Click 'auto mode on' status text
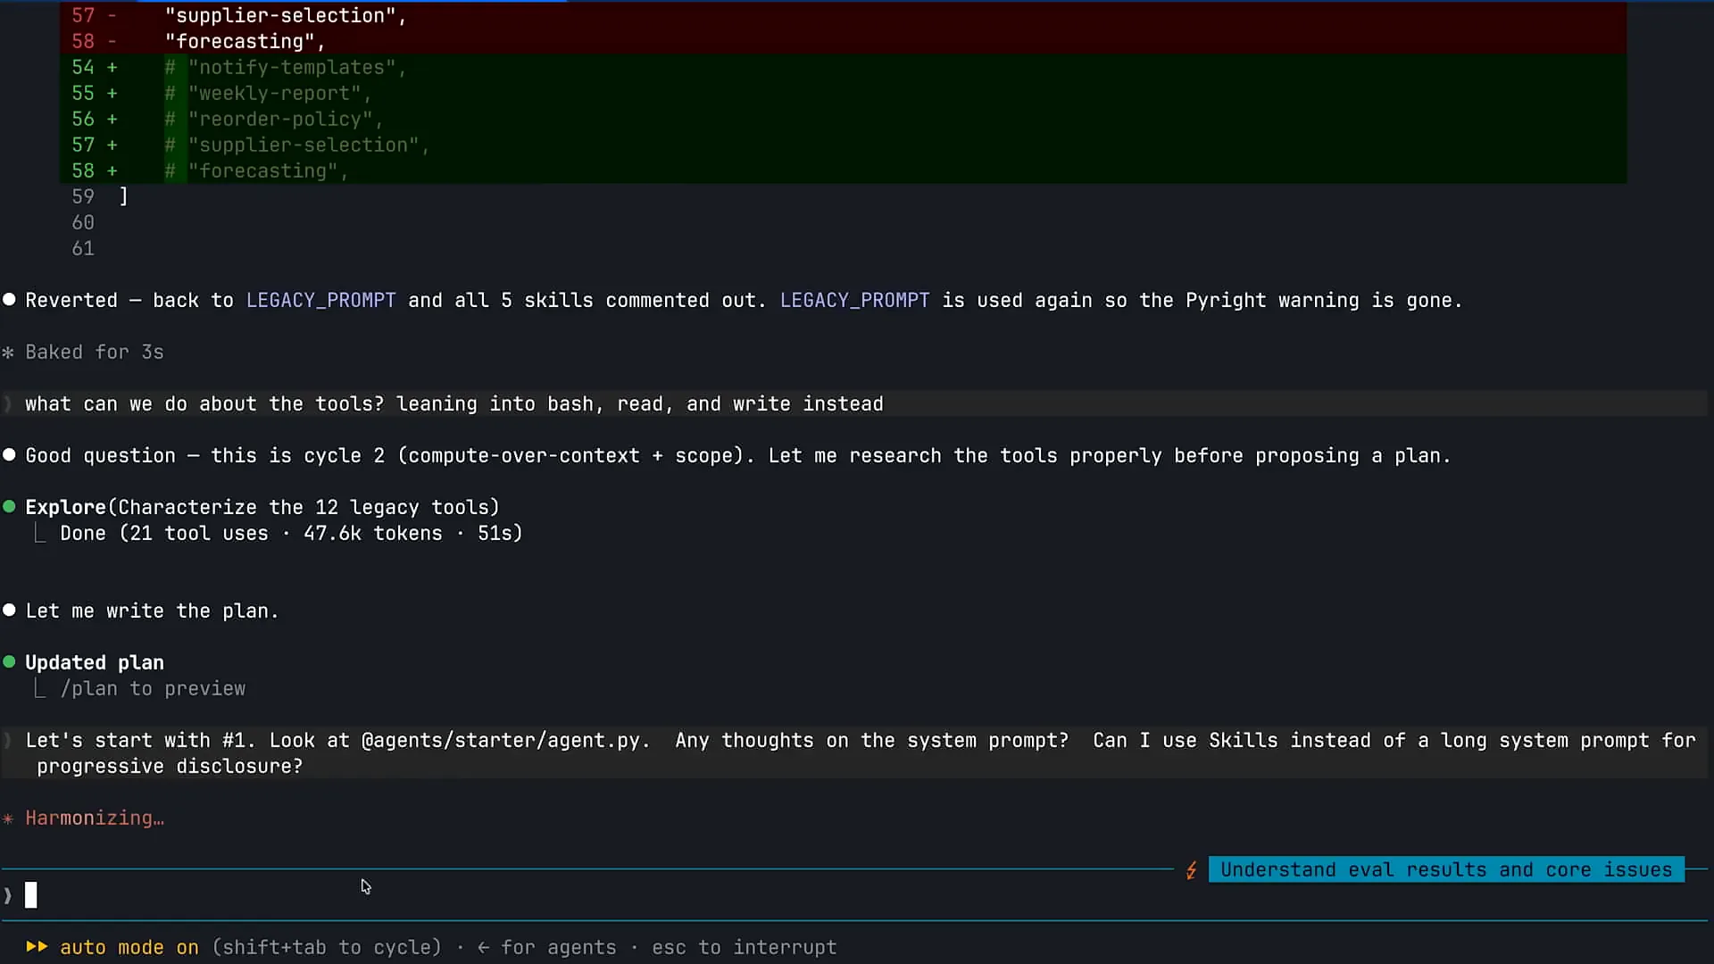 [129, 947]
